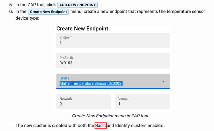Click the bold Create New Endpoint dialog heading
Screen dimensions: 214x131
pos(82,29)
